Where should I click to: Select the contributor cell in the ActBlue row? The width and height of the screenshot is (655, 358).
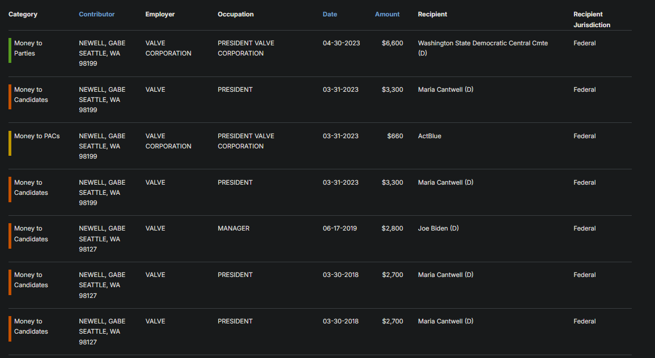click(x=102, y=146)
